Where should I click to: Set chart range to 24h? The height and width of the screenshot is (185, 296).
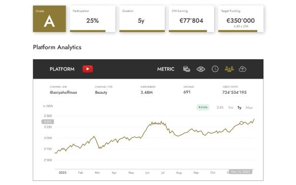pyautogui.click(x=220, y=107)
